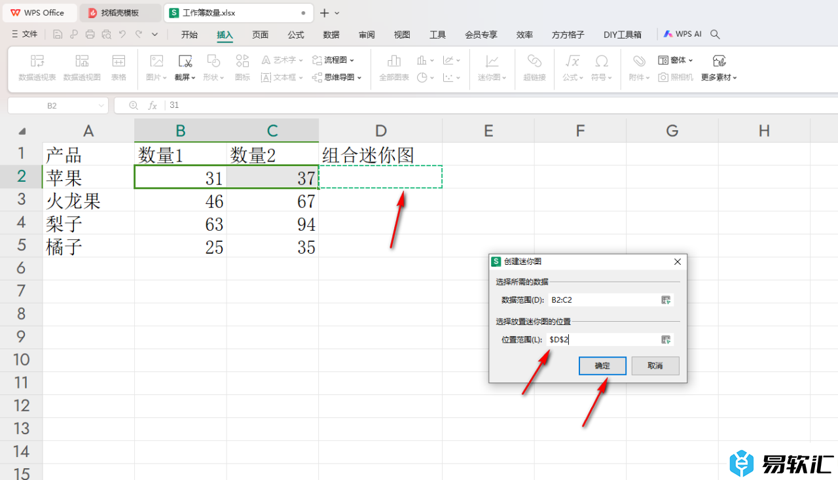Click the Shapes (形状) icon
This screenshot has width=838, height=480.
coord(213,61)
